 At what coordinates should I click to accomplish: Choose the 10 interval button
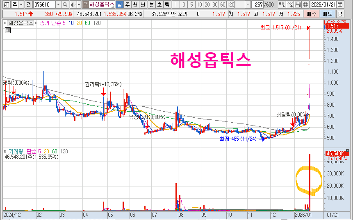[199, 4]
